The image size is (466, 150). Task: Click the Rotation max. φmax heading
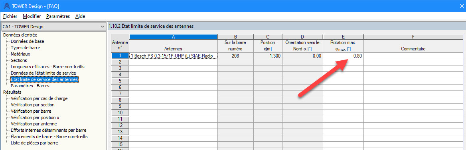pos(343,46)
